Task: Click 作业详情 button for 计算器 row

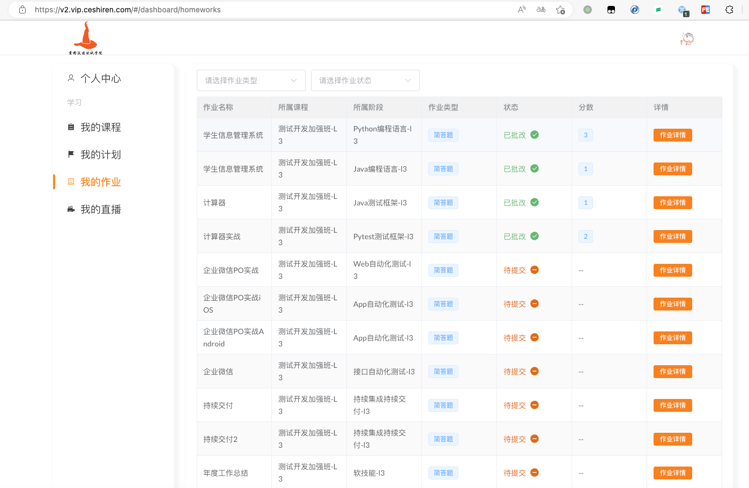Action: click(x=672, y=203)
